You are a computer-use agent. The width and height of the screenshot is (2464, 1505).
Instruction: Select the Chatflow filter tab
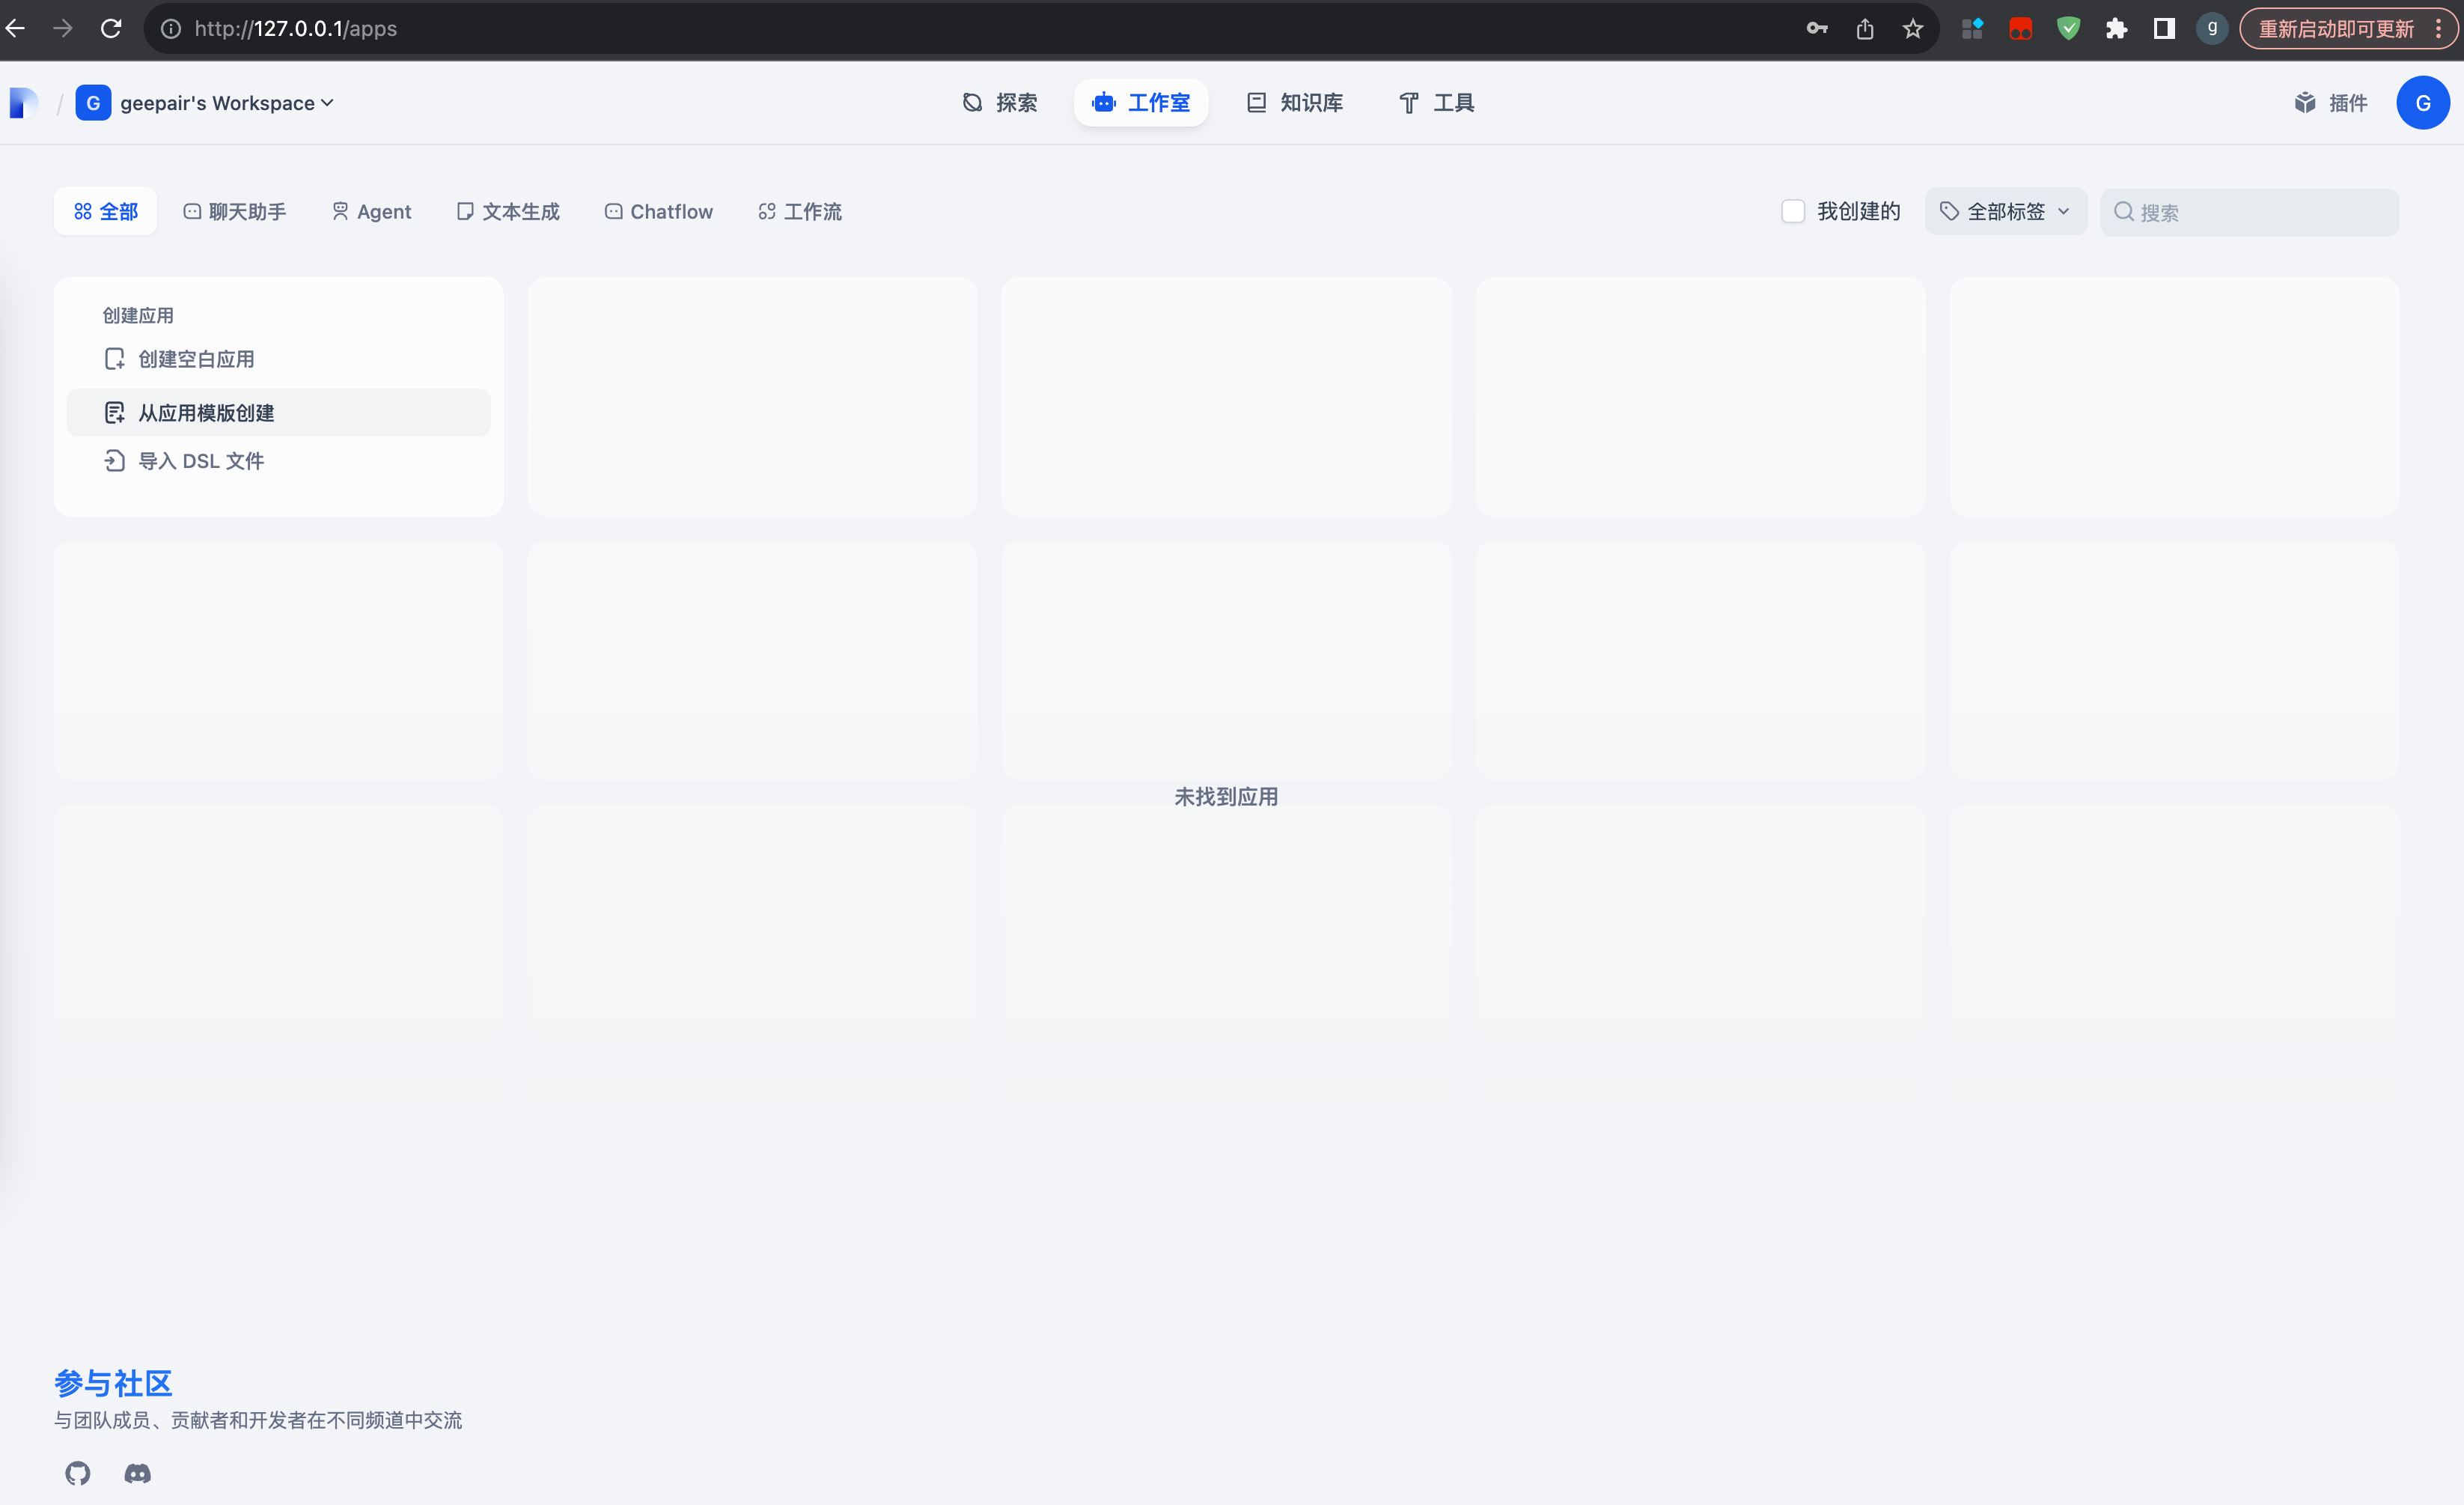point(658,211)
